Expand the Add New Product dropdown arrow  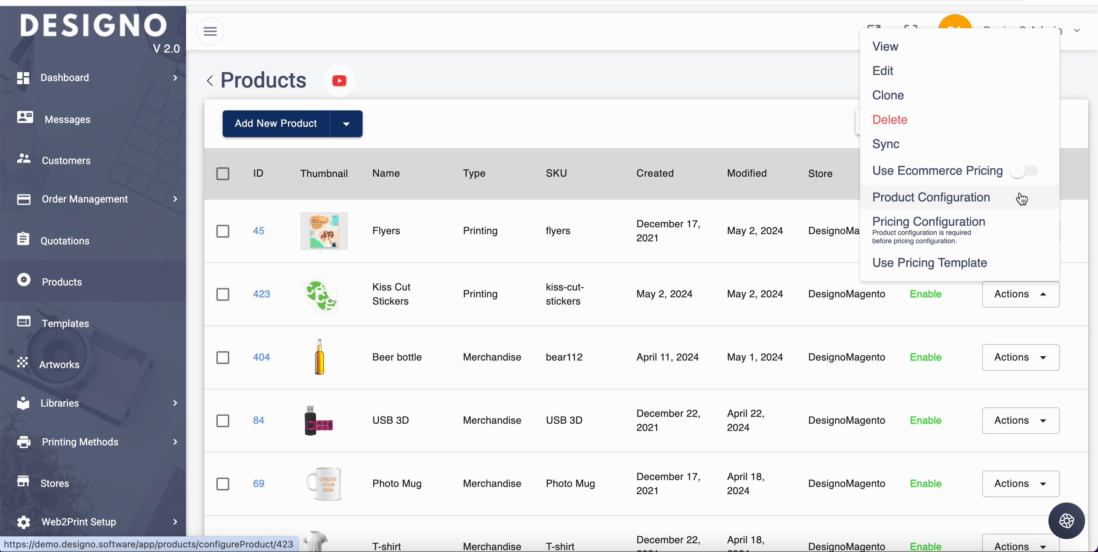346,124
